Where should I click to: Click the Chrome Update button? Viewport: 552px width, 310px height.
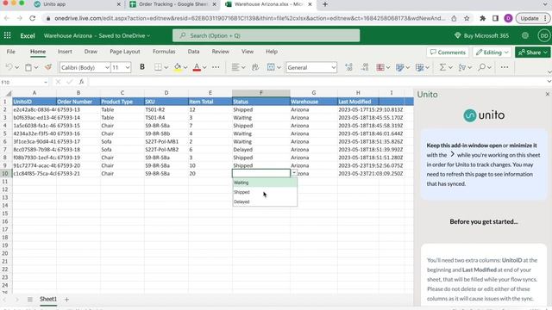coord(533,18)
